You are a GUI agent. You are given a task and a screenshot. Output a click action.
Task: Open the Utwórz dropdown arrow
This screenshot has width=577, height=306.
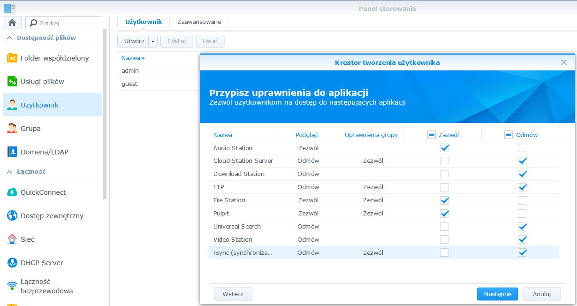pos(153,41)
